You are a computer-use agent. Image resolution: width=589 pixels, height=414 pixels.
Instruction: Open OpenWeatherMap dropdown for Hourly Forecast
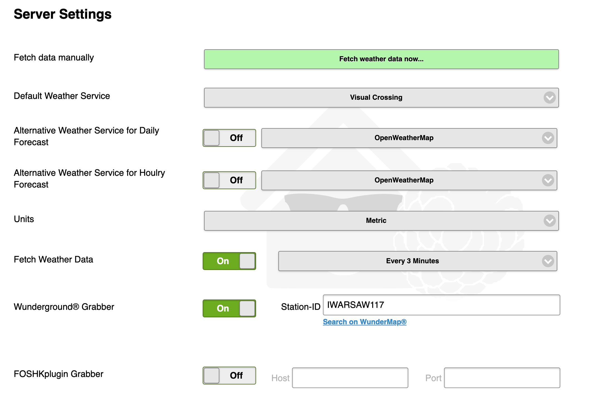tap(404, 180)
